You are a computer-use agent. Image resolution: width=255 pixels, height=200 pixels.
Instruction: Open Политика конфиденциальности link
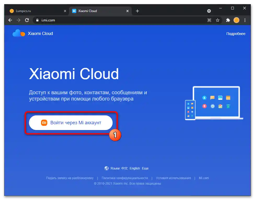point(125,178)
